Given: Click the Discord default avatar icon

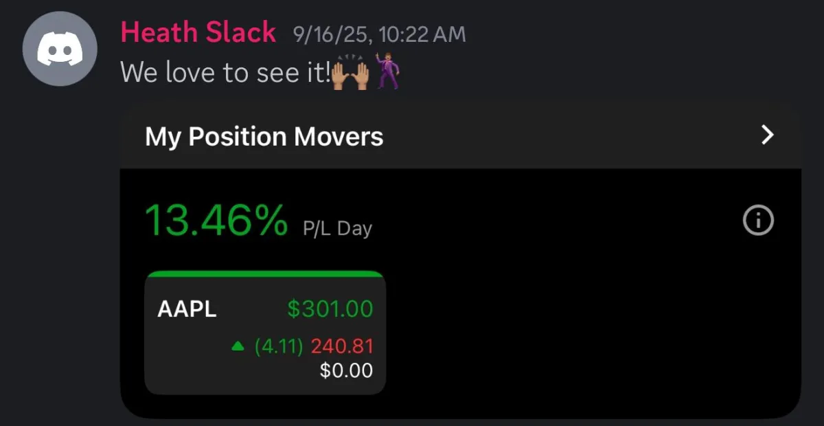Looking at the screenshot, I should (x=60, y=50).
